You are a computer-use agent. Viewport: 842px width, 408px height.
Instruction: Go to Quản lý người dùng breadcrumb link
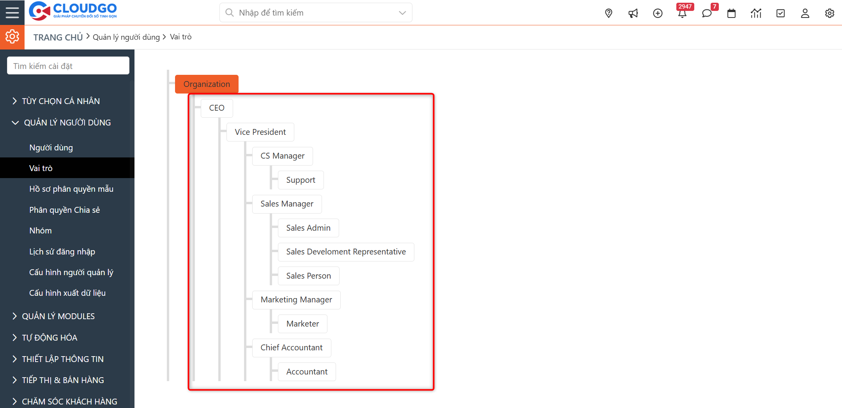point(126,37)
